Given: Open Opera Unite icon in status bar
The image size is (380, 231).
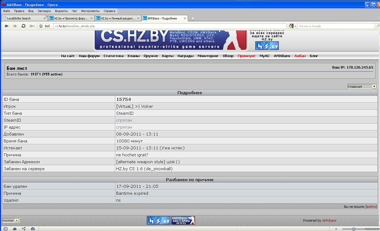Looking at the screenshot, I should [24, 229].
